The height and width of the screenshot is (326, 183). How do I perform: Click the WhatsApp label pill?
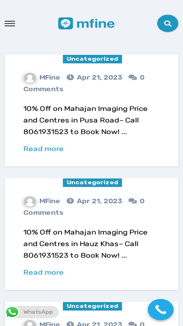coord(38,312)
